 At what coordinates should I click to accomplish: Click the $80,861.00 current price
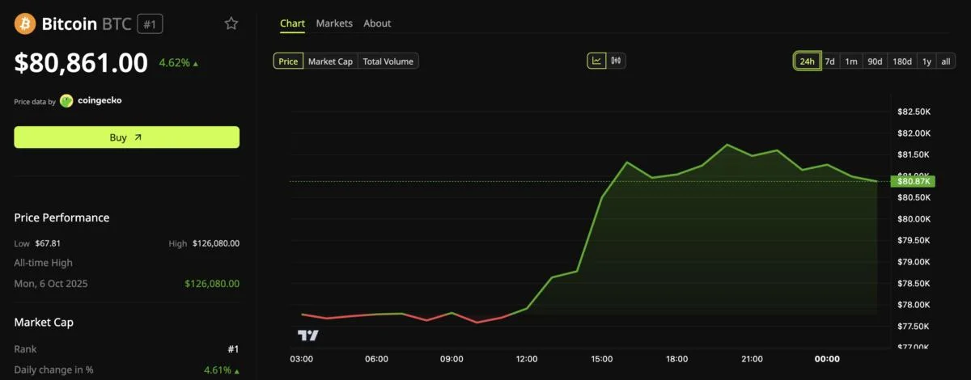click(81, 63)
